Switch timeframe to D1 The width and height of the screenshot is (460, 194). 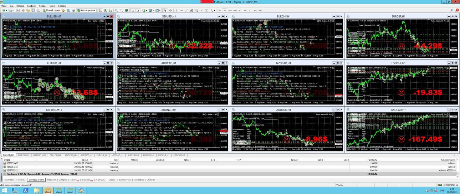[250, 10]
